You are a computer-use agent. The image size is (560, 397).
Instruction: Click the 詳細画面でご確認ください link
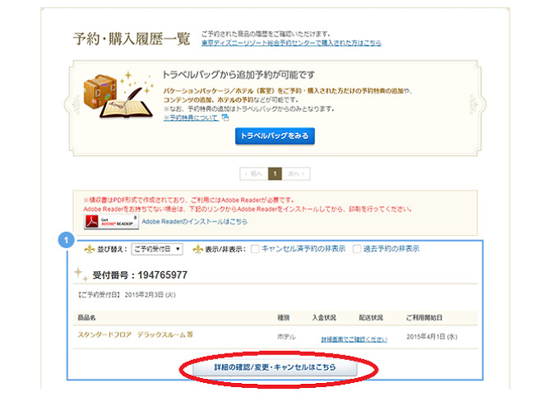point(354,339)
